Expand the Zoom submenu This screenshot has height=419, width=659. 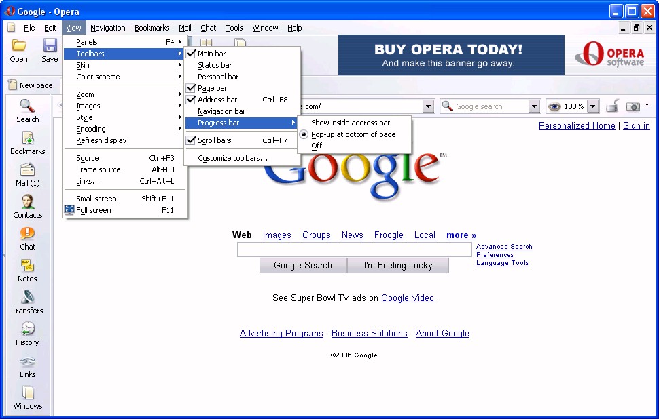tap(124, 94)
